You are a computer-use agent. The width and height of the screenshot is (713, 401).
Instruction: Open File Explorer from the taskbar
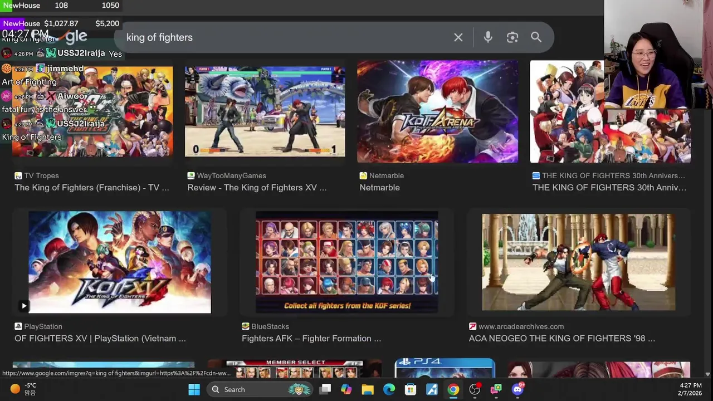[368, 389]
